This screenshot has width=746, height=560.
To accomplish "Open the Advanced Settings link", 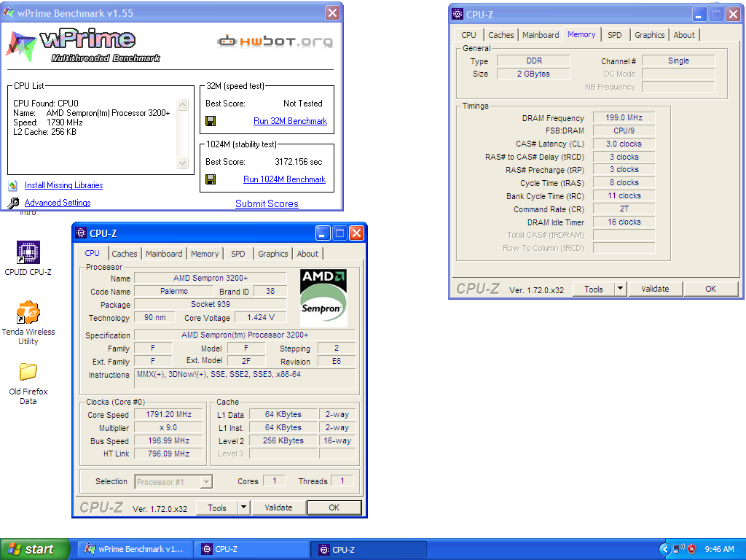I will (x=58, y=203).
